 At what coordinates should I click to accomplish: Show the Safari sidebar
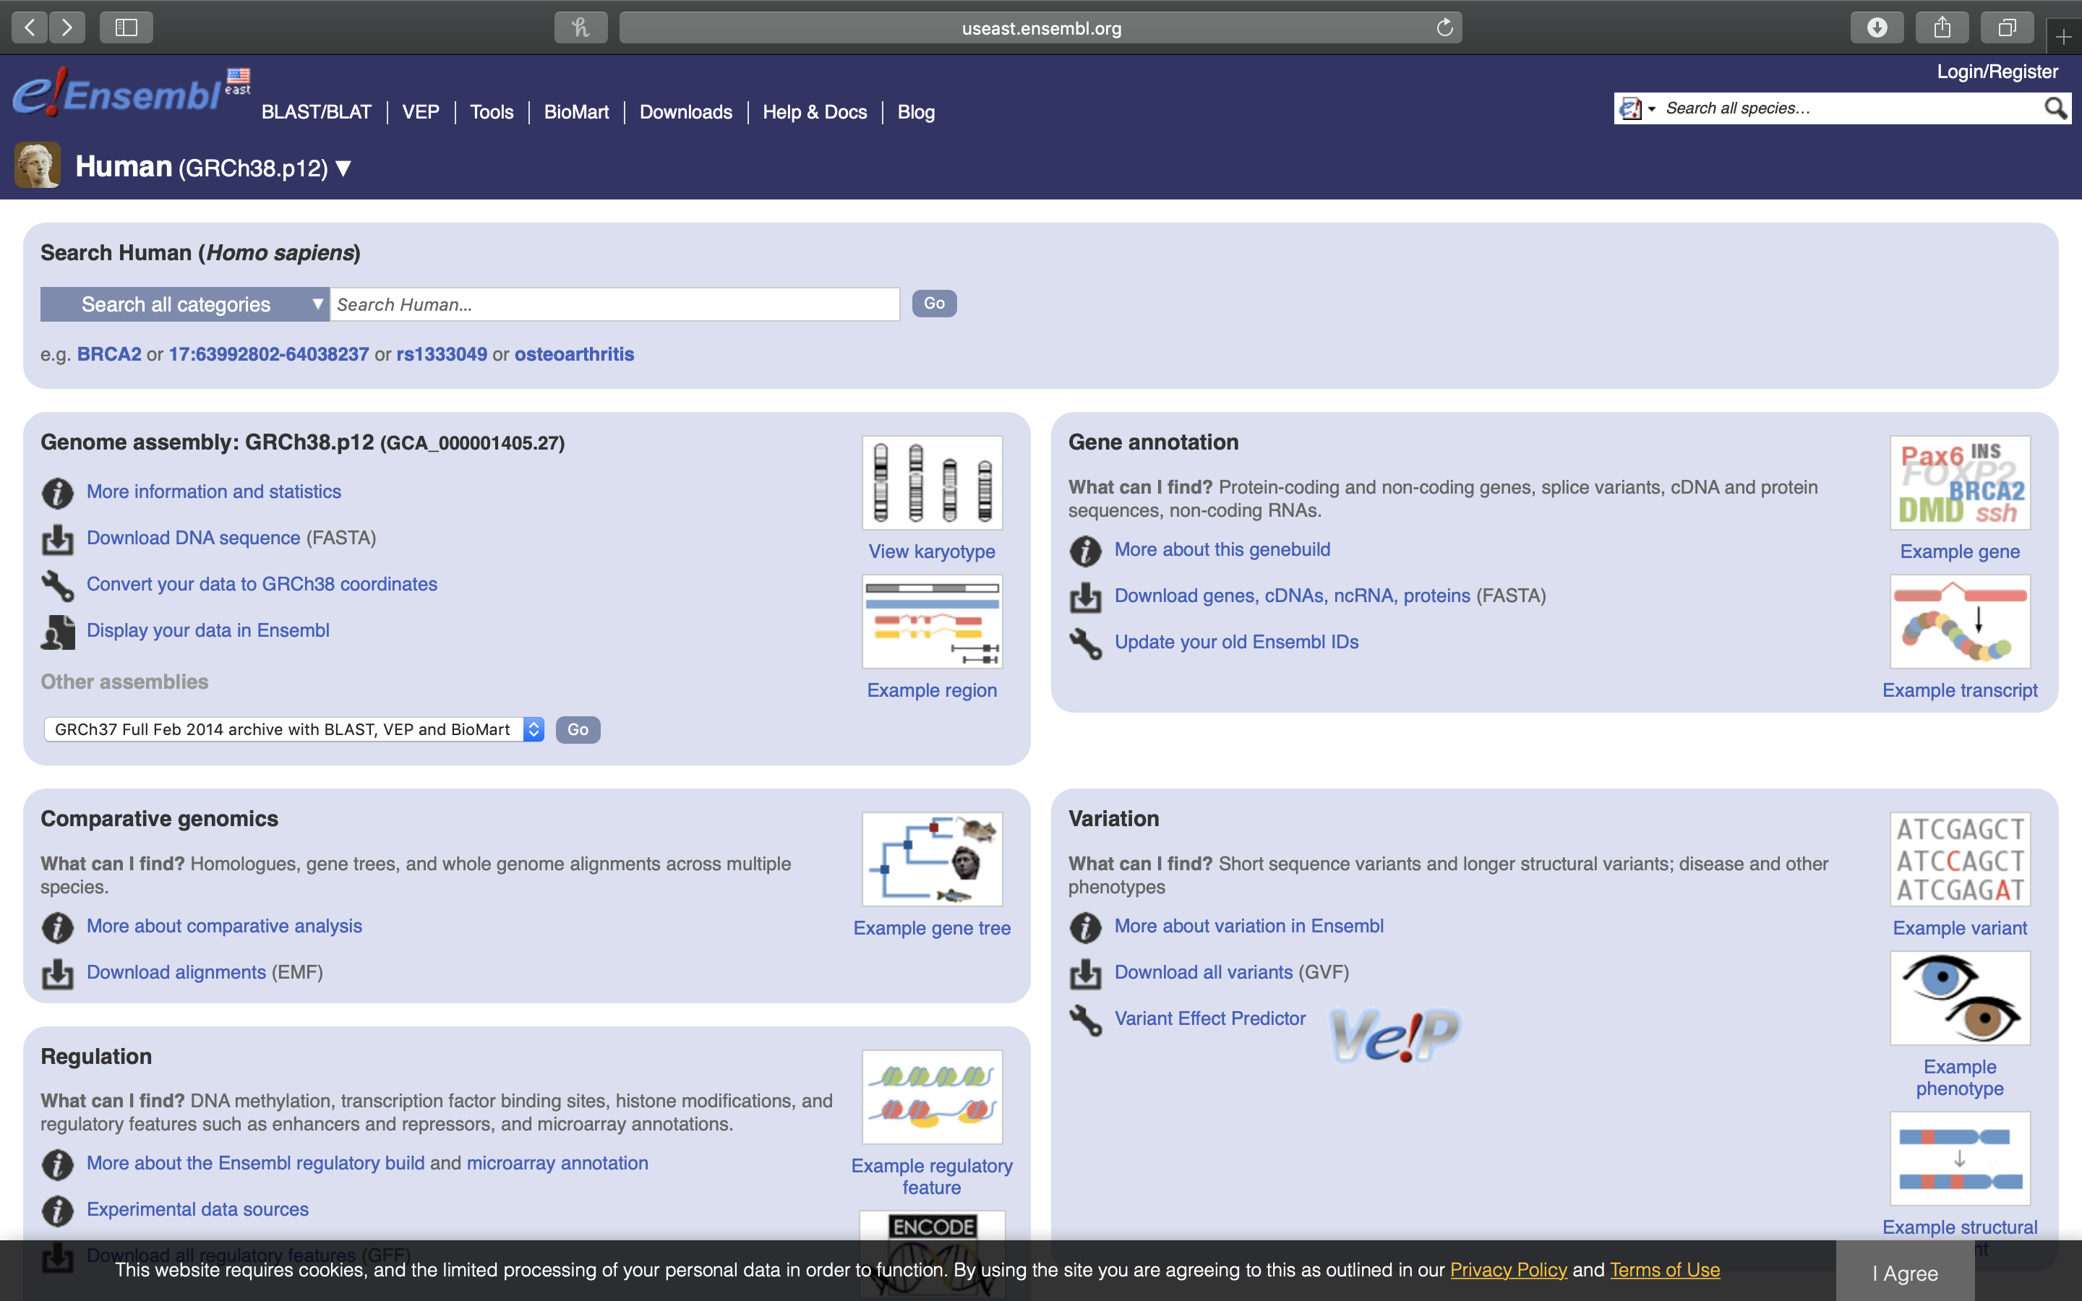point(127,27)
